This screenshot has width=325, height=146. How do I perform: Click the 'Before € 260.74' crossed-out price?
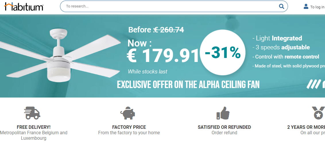click(x=156, y=30)
